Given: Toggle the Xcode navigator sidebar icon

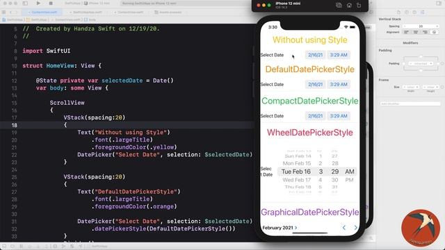Looking at the screenshot, I should (x=25, y=3).
